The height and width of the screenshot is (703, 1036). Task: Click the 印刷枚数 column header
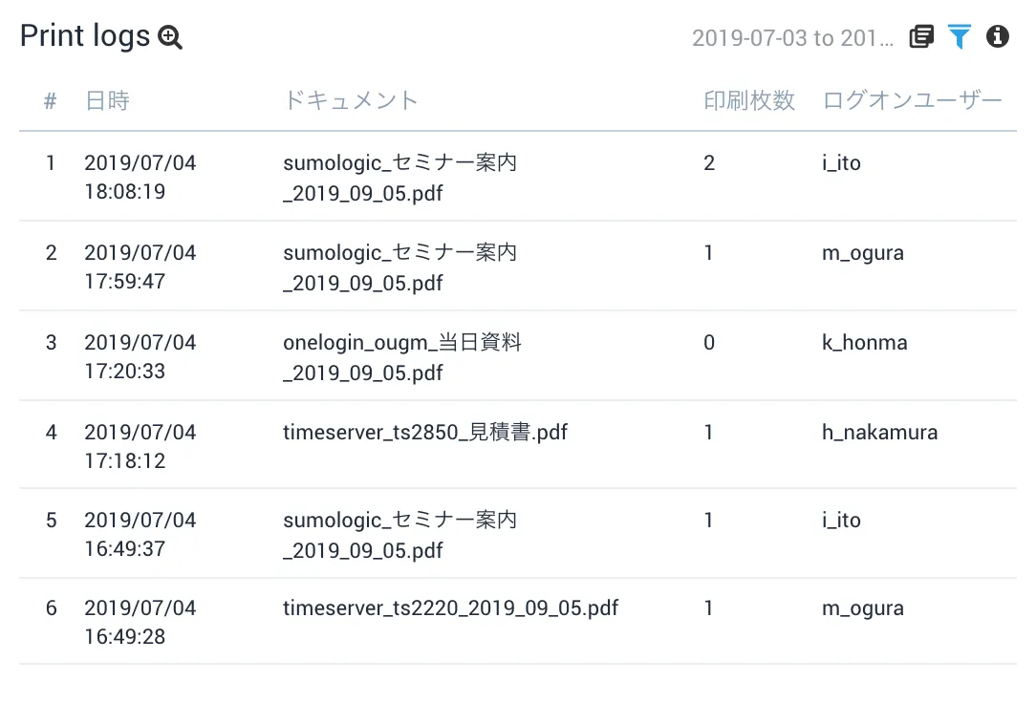click(748, 100)
